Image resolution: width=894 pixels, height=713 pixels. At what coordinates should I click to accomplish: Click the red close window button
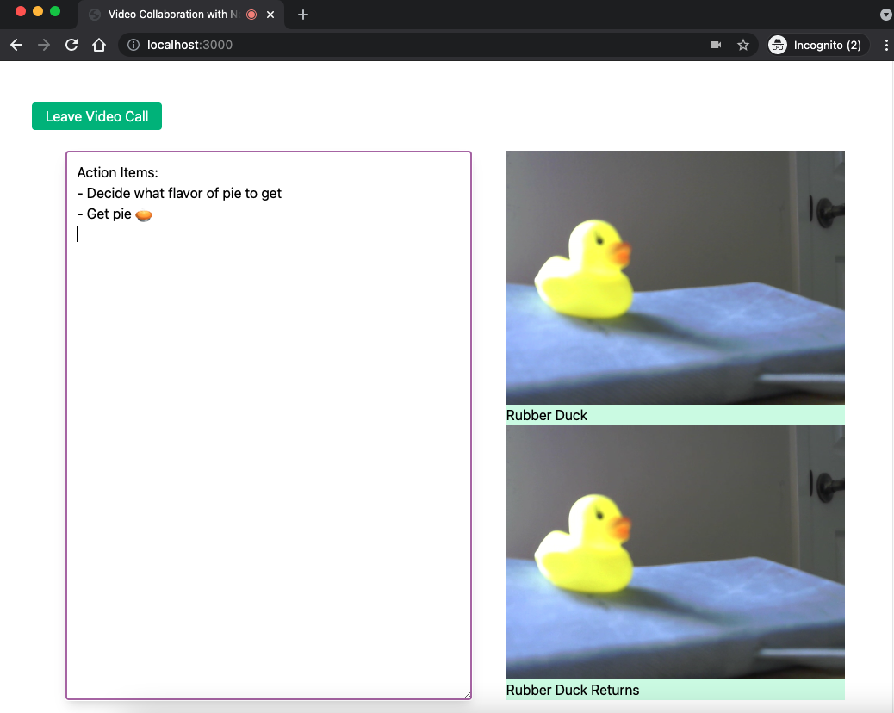click(21, 11)
